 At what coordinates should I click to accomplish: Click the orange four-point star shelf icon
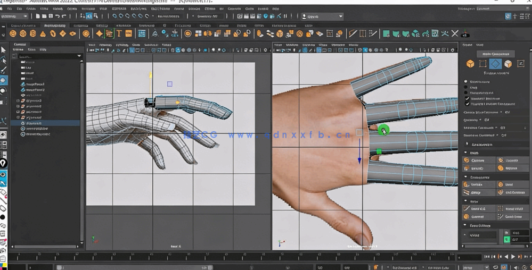(x=99, y=33)
